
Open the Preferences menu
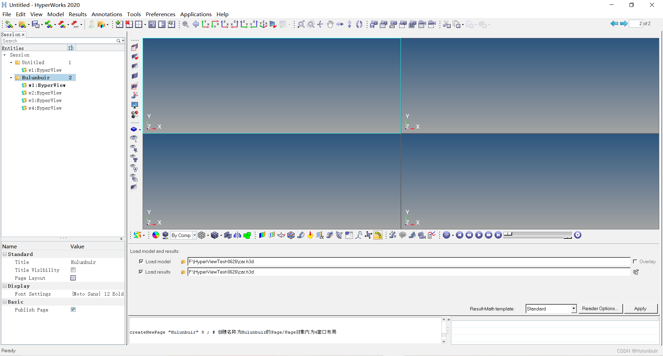[161, 14]
